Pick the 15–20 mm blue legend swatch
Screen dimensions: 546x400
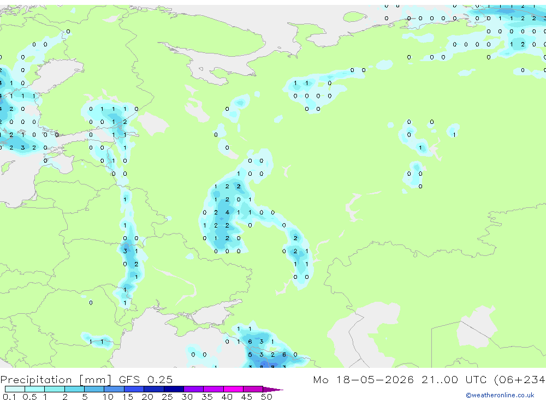coord(134,389)
